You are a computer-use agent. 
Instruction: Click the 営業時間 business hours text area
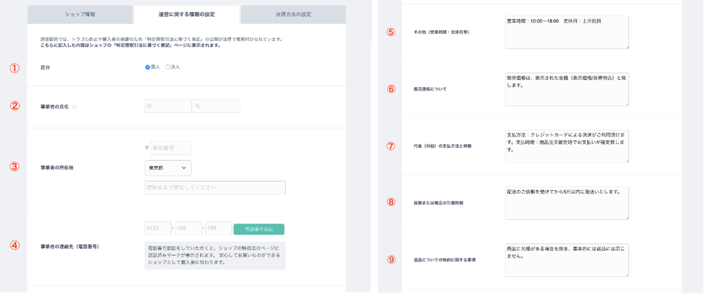coord(566,32)
